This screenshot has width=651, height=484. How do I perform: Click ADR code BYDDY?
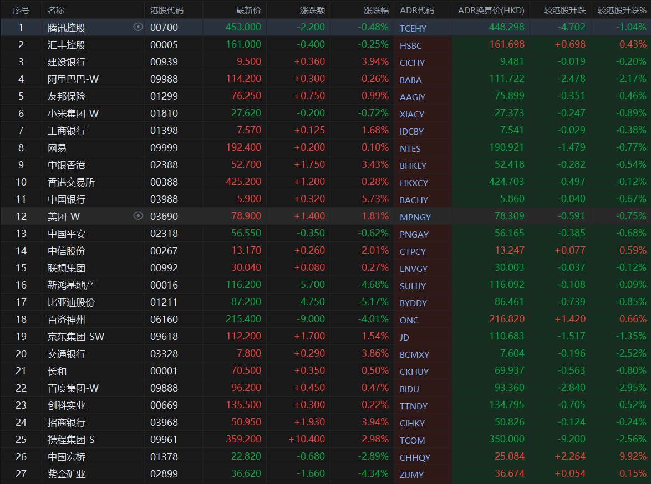pyautogui.click(x=413, y=303)
